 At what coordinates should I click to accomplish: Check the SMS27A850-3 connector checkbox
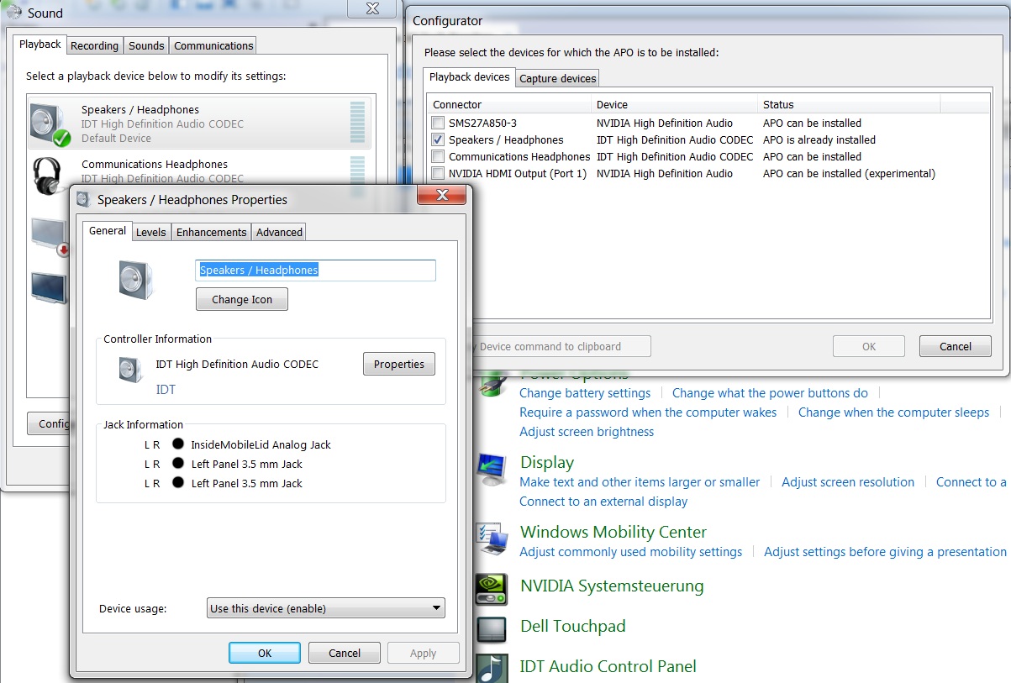(x=438, y=123)
